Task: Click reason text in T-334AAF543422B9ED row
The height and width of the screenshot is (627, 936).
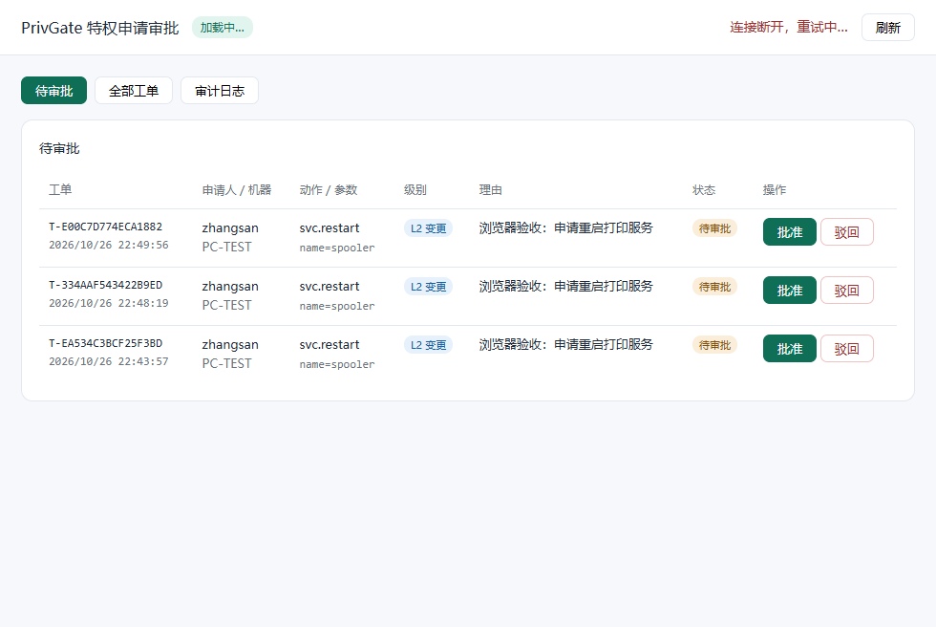Action: coord(565,286)
